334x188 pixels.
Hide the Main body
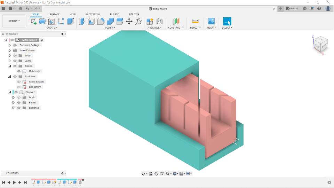(x=19, y=71)
